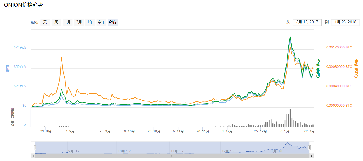Screen dimensions: 363x161
Task: Choose the 1月 zoom range
Action: coord(67,22)
